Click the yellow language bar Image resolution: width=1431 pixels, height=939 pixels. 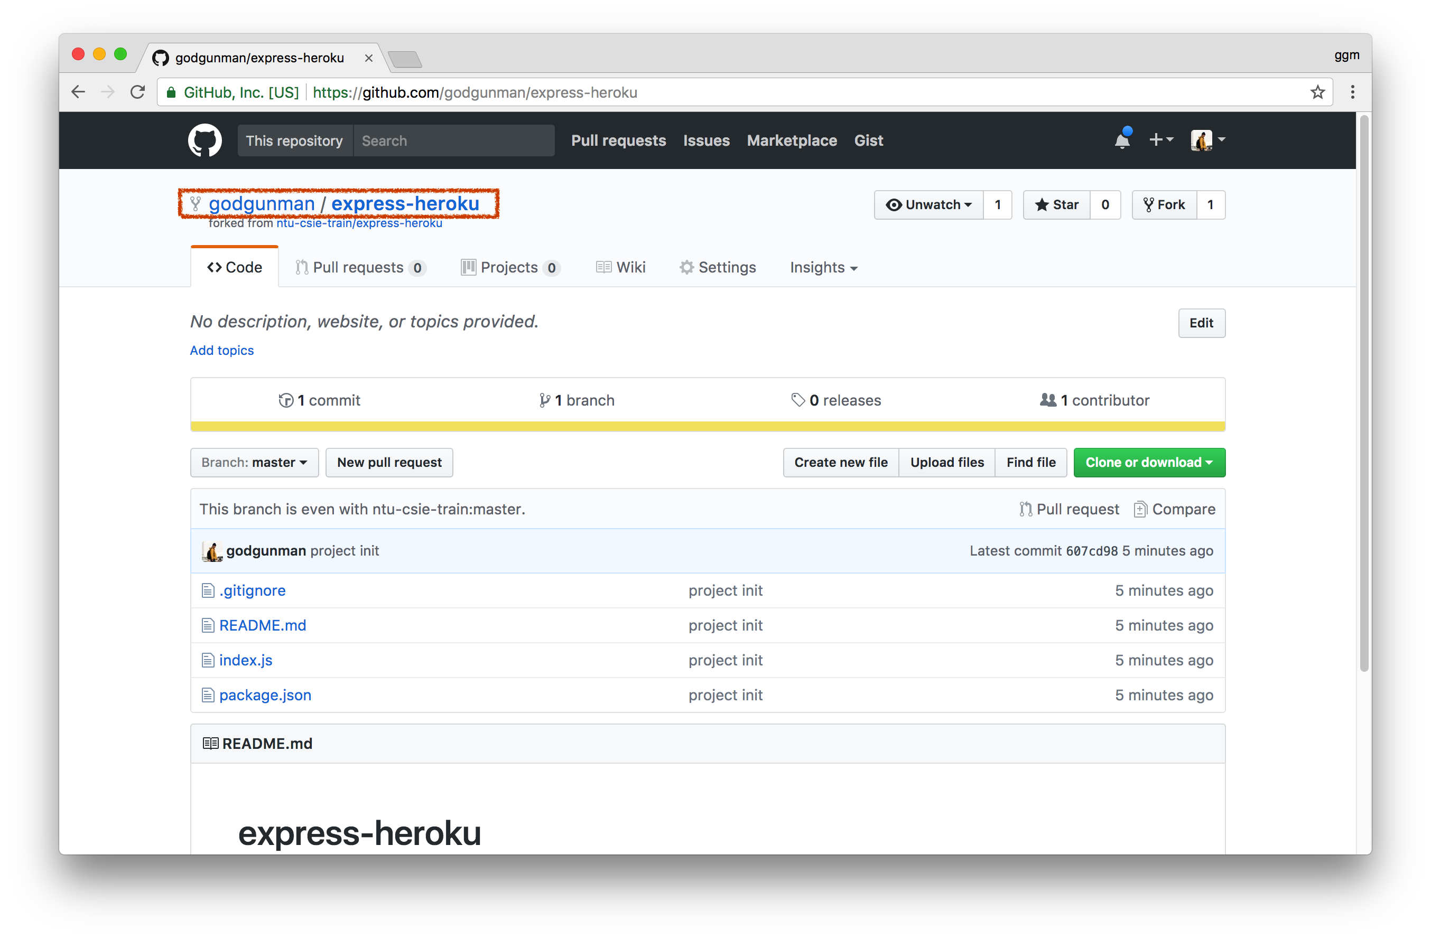coord(708,427)
